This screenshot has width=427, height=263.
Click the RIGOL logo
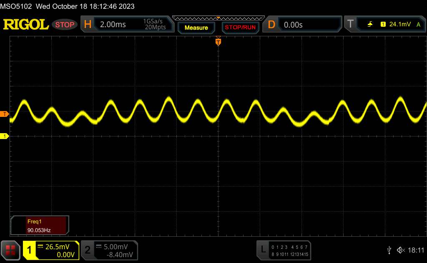[26, 25]
